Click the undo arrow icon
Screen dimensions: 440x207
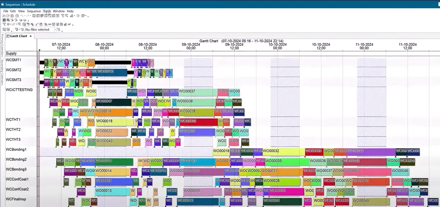pyautogui.click(x=22, y=16)
